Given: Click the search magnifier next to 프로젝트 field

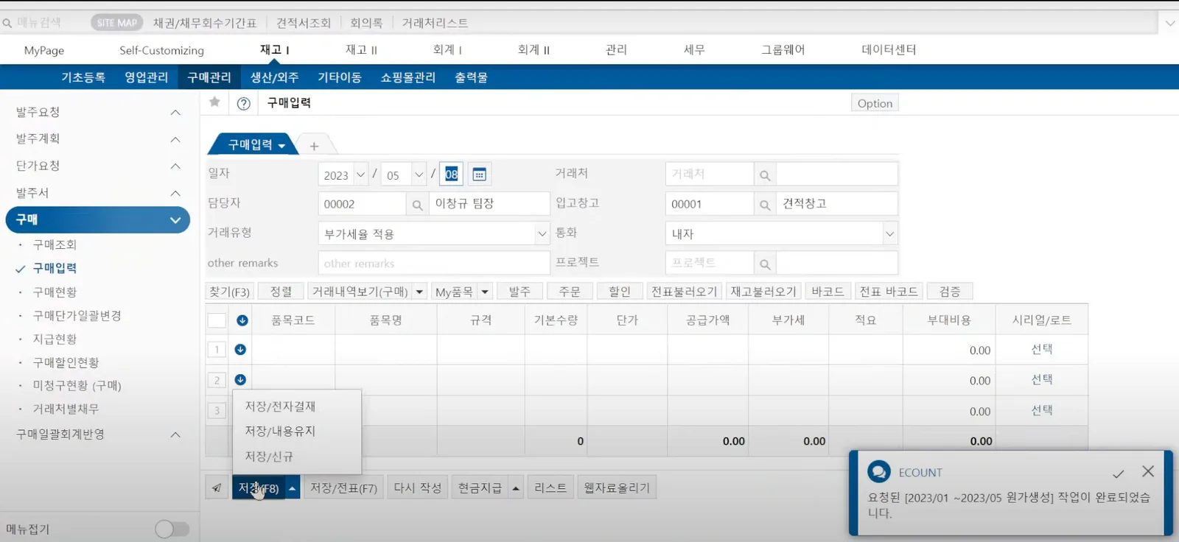Looking at the screenshot, I should 765,264.
